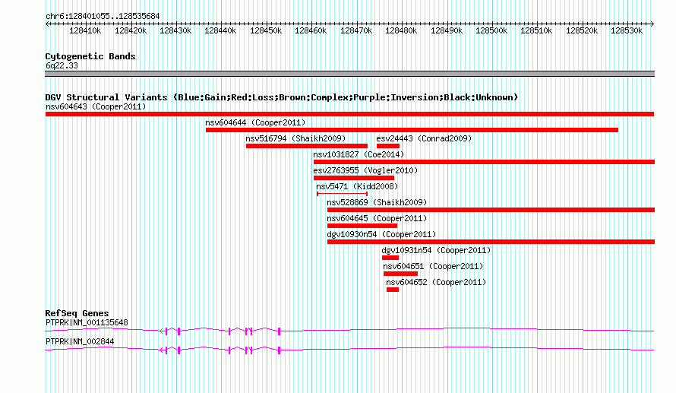The width and height of the screenshot is (676, 393).
Task: Click the nsv604643 (Cooper2011) variant bar
Action: click(349, 114)
